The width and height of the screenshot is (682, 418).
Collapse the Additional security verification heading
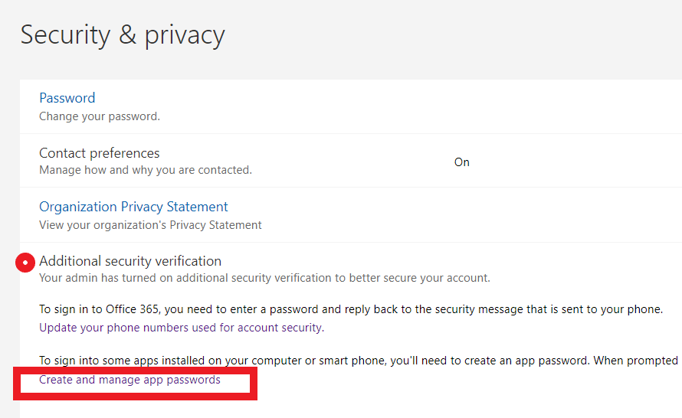(x=130, y=261)
